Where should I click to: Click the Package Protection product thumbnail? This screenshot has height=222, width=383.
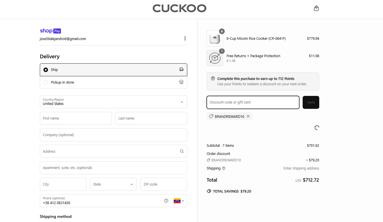tap(215, 58)
